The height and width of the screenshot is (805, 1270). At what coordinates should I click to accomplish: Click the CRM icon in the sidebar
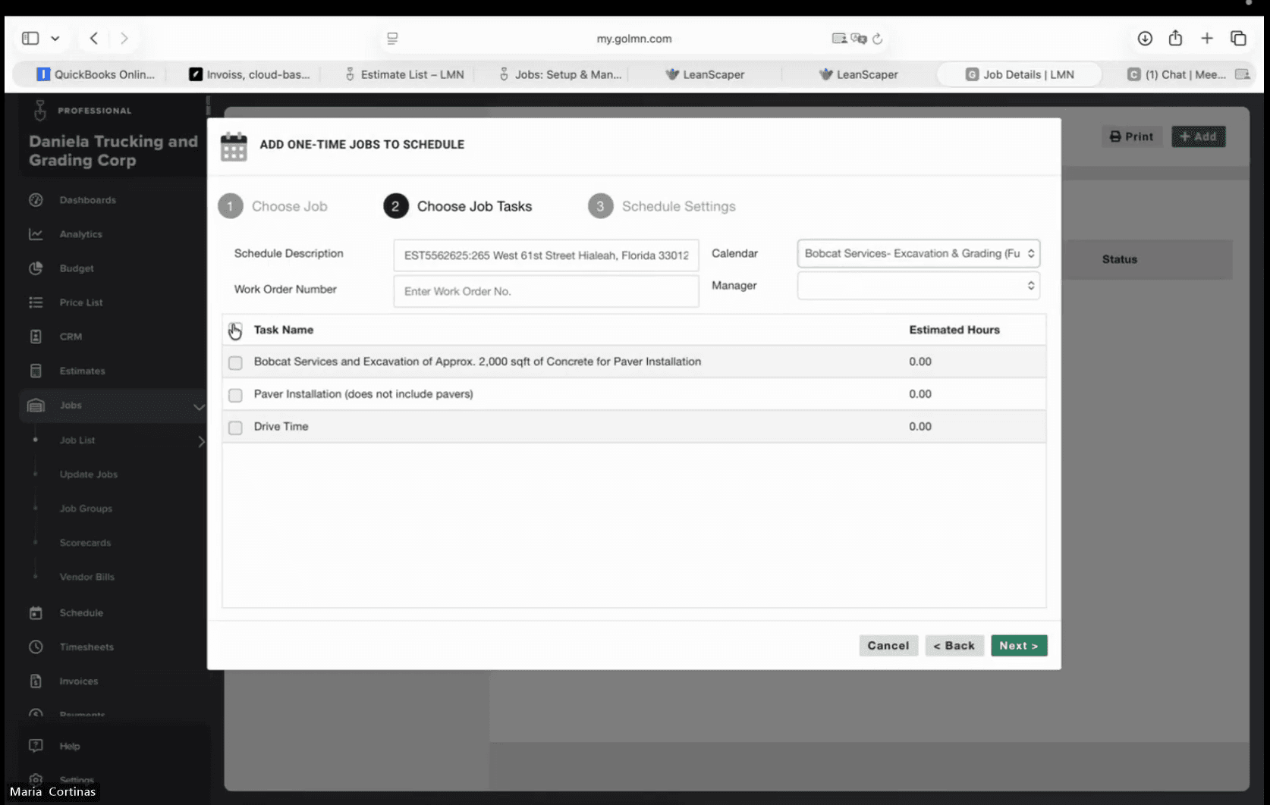tap(36, 337)
